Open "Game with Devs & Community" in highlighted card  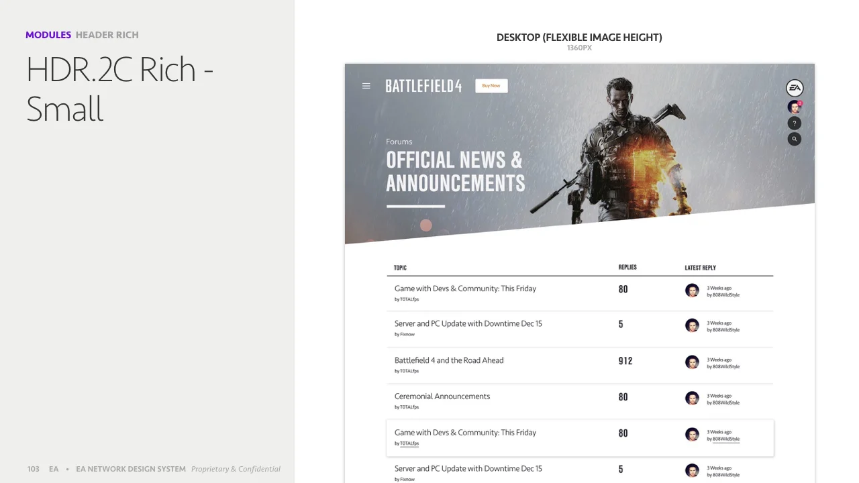465,433
